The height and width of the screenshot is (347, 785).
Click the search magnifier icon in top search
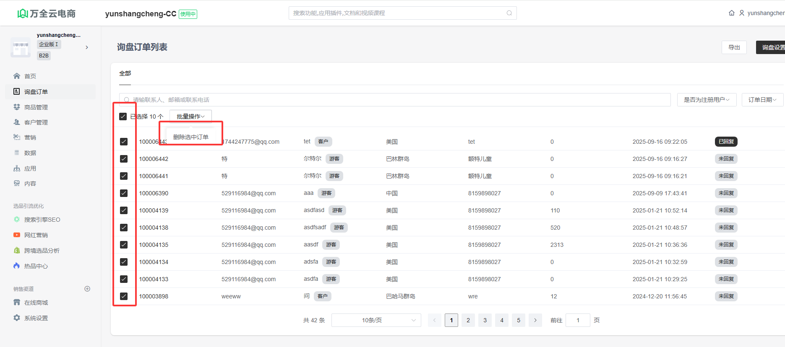click(509, 13)
